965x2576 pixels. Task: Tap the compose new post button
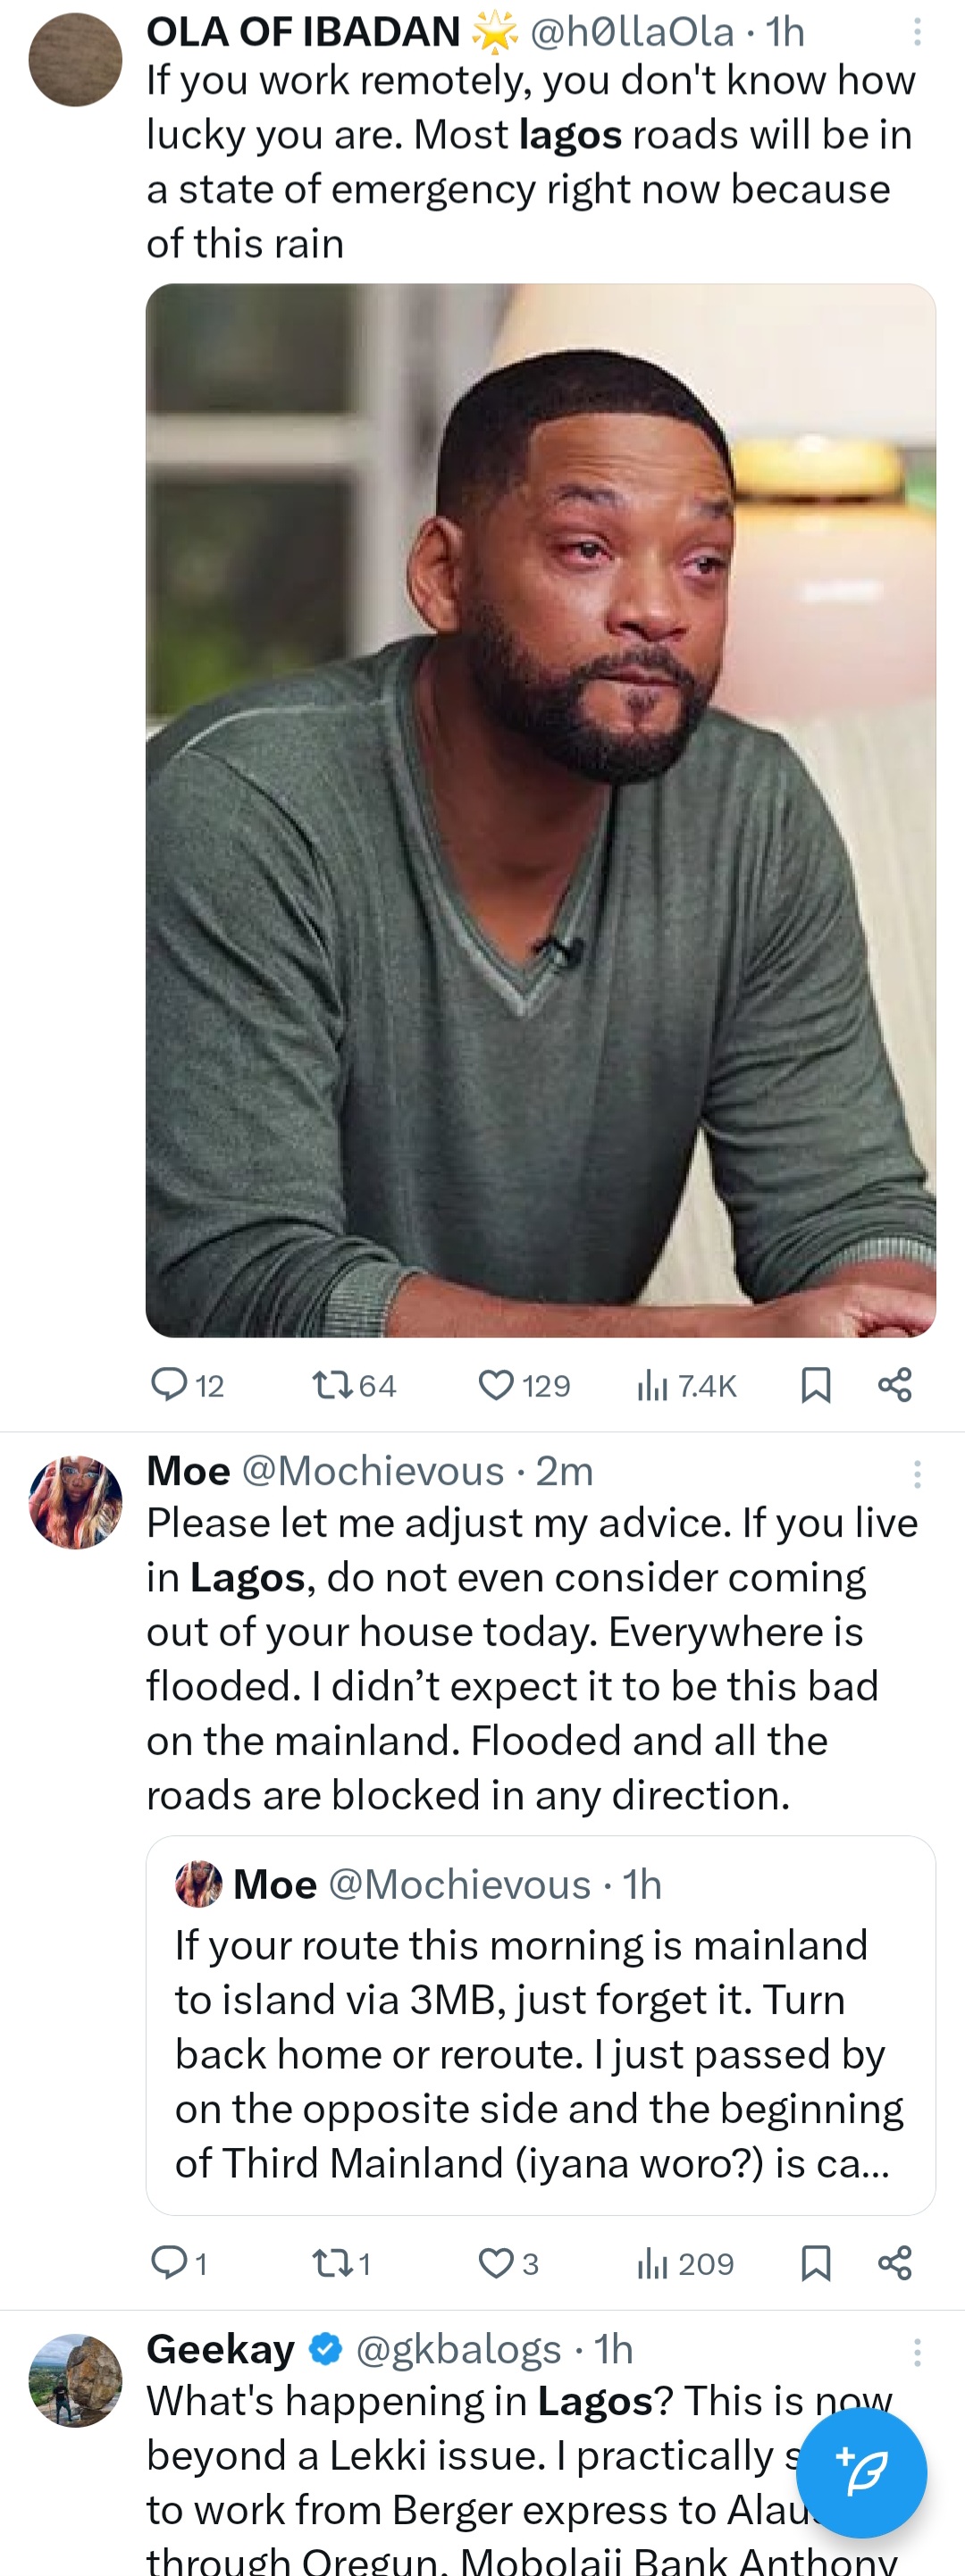click(x=861, y=2472)
